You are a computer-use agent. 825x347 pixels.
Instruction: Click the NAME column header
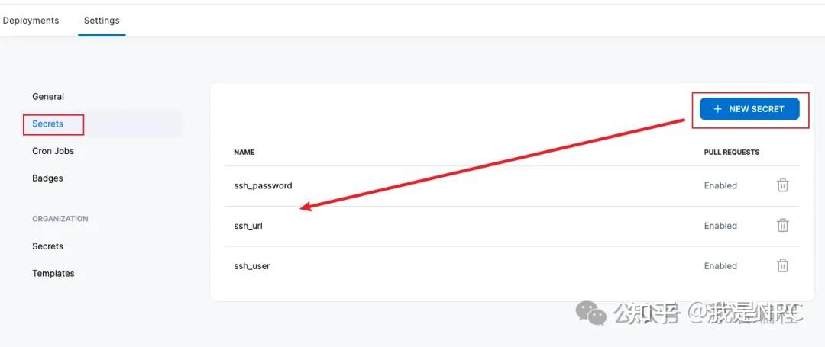tap(244, 153)
